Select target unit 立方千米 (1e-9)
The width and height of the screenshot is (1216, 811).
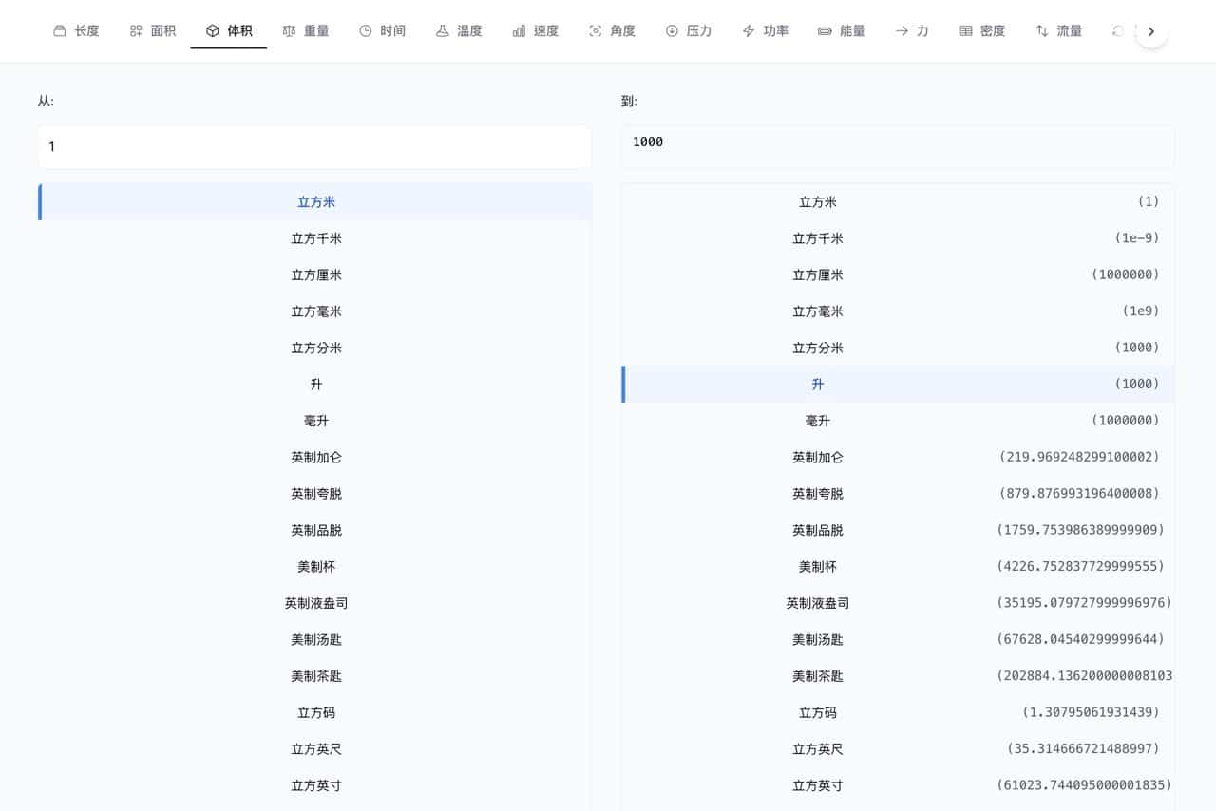tap(898, 238)
